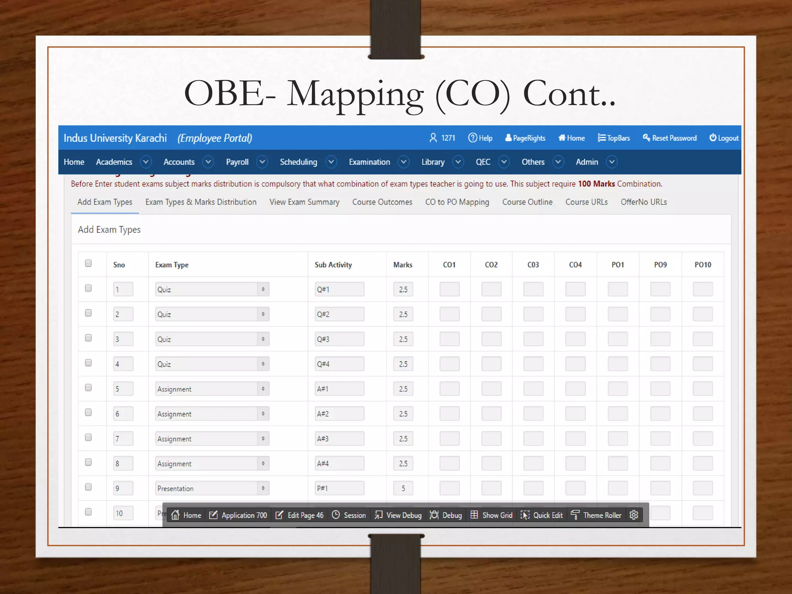This screenshot has height=594, width=792.
Task: Click Home house icon in developer toolbar
Action: [175, 515]
